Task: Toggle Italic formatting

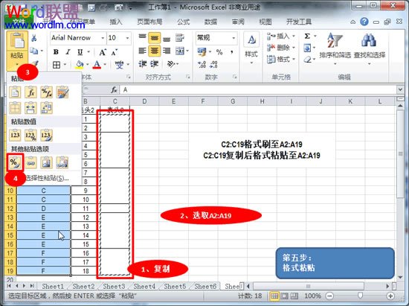Action: pyautogui.click(x=68, y=51)
